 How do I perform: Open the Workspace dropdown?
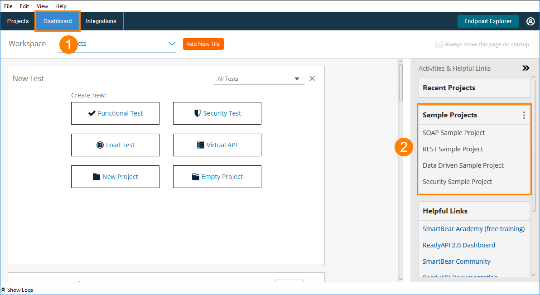click(x=172, y=44)
